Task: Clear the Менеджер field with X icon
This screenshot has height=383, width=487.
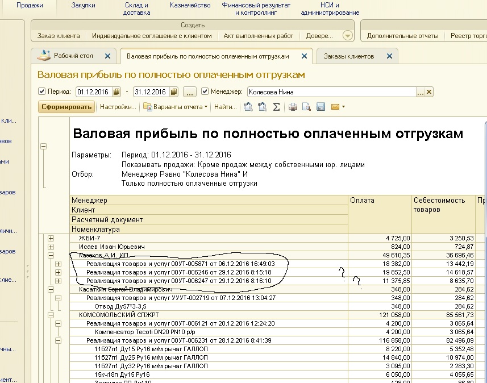Action: click(x=430, y=92)
